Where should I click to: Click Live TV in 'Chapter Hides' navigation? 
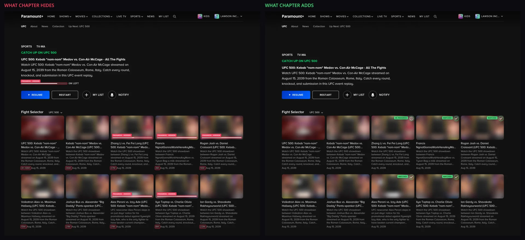pos(121,16)
